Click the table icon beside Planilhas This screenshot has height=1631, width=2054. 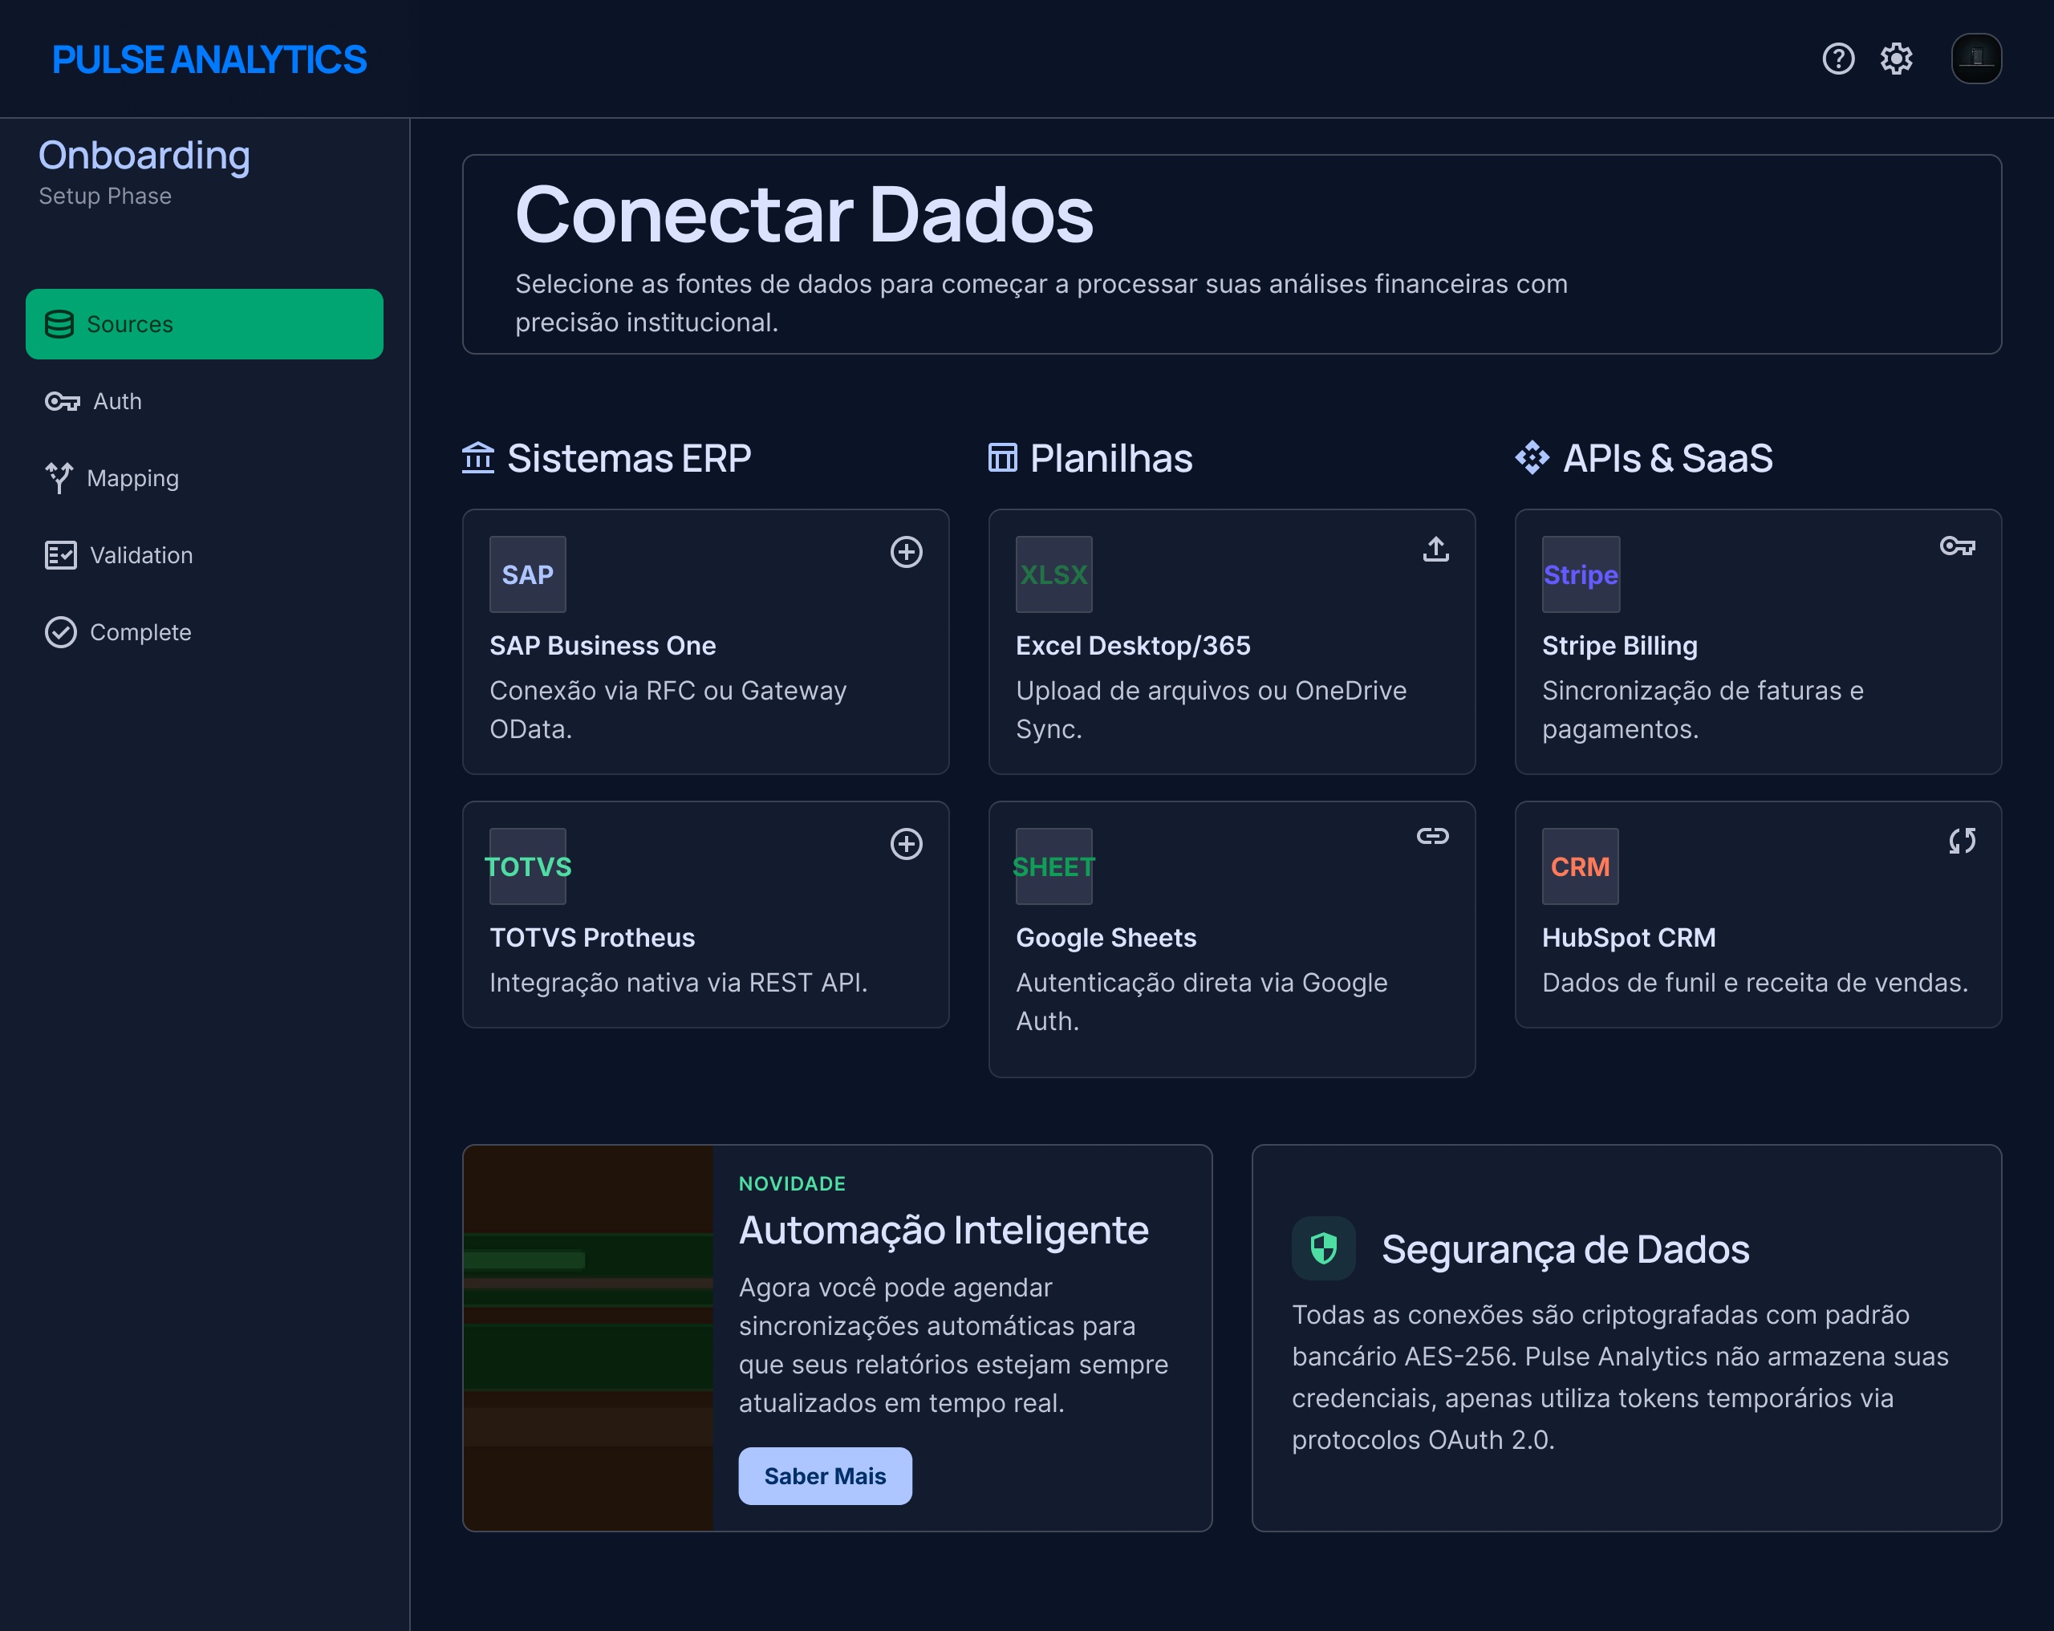tap(1002, 458)
